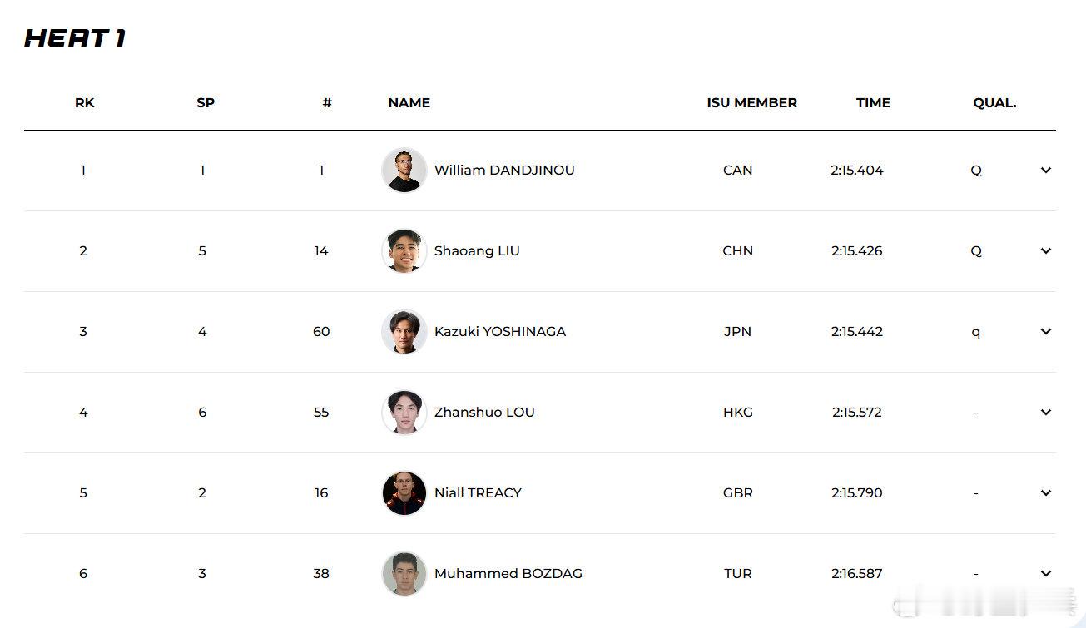This screenshot has height=628, width=1086.
Task: Click the ISU MEMBER column header
Action: coord(751,103)
